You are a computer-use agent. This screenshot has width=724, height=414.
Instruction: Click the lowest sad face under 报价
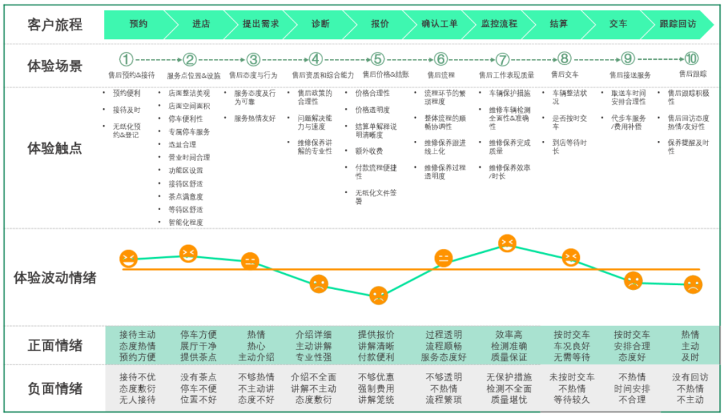click(379, 295)
